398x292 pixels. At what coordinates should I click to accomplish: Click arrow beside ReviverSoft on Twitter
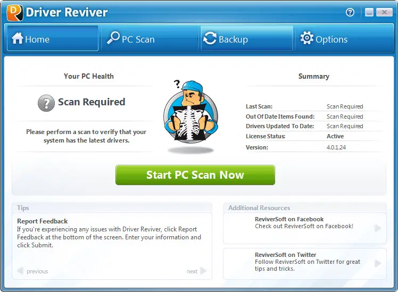[378, 264]
